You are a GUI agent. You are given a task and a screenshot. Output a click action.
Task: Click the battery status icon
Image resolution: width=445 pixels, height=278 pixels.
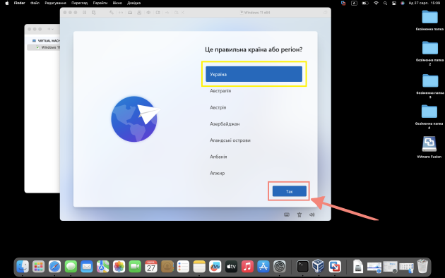click(365, 3)
